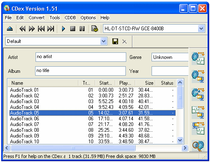Open the CD drive selection dropdown
210x162 pixels.
point(201,29)
